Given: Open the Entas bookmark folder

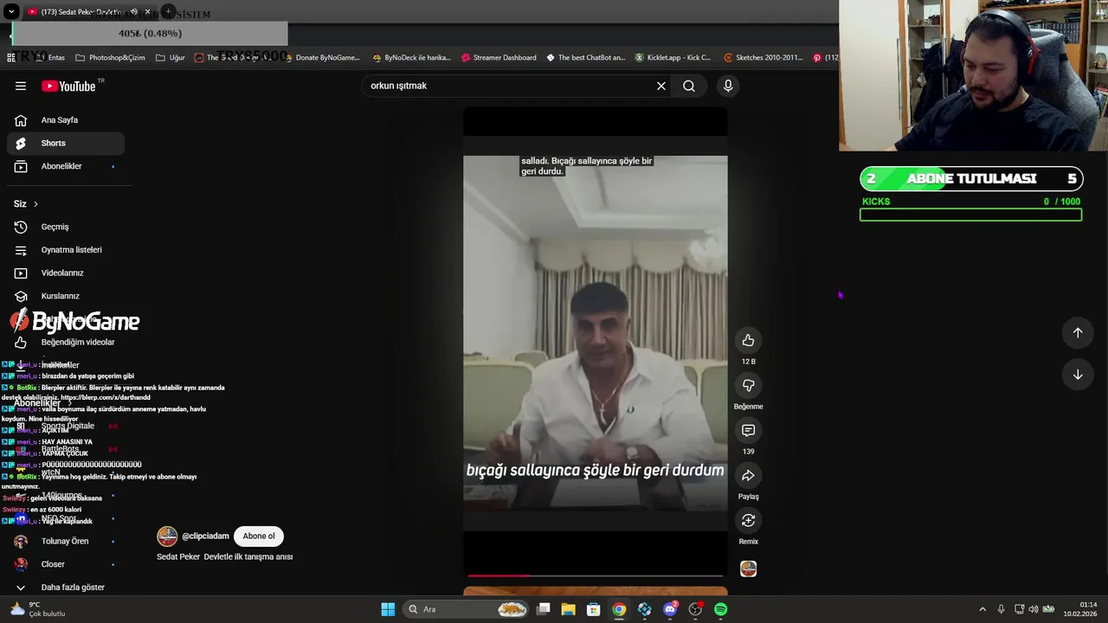Looking at the screenshot, I should pos(49,58).
